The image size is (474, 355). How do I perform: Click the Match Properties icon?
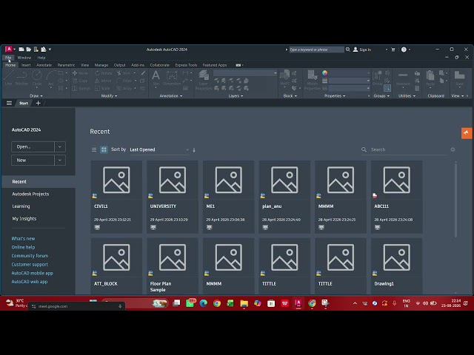click(x=313, y=80)
